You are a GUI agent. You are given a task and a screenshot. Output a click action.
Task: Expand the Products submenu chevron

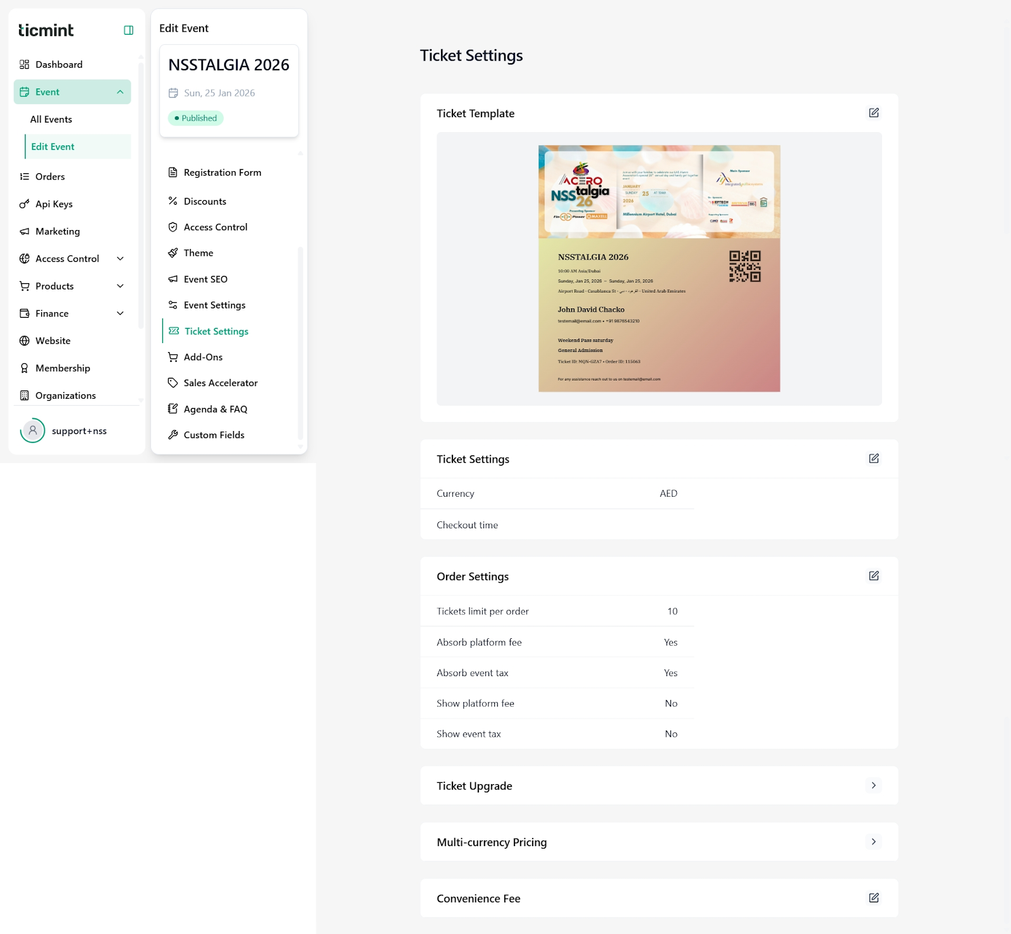[120, 286]
